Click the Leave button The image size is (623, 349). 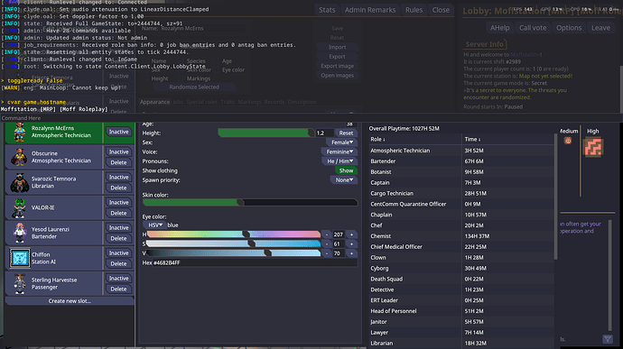(600, 28)
